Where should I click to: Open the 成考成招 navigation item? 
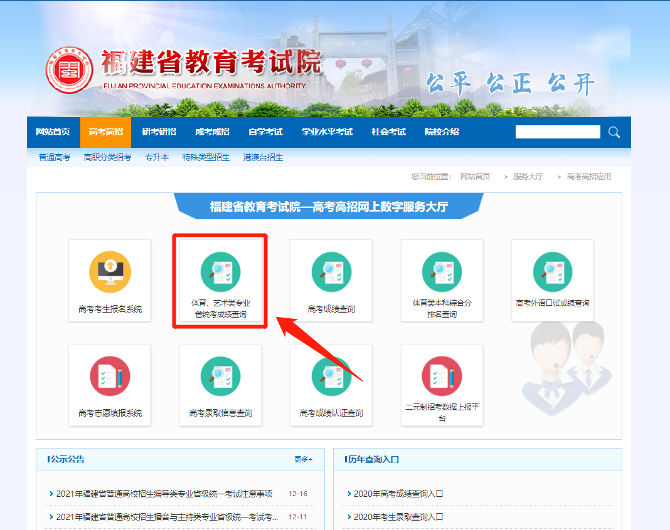(x=213, y=132)
